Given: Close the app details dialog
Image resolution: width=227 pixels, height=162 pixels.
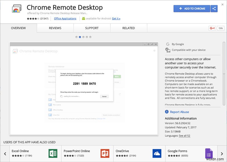Looking at the screenshot, I should pyautogui.click(x=222, y=5).
